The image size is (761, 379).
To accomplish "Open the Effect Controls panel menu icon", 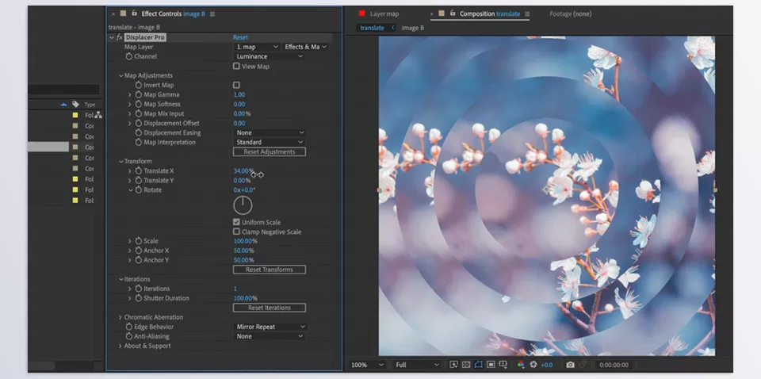I will click(212, 14).
